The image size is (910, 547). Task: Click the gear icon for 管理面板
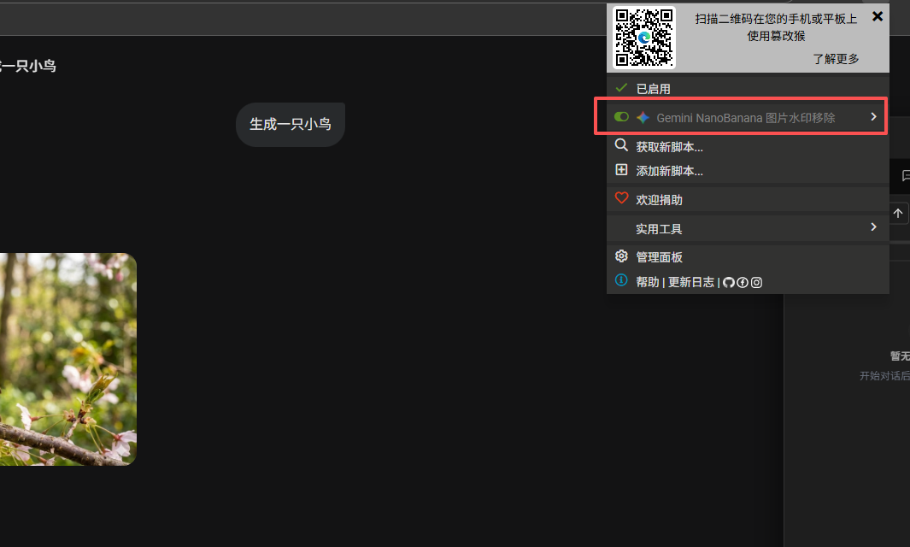[621, 256]
